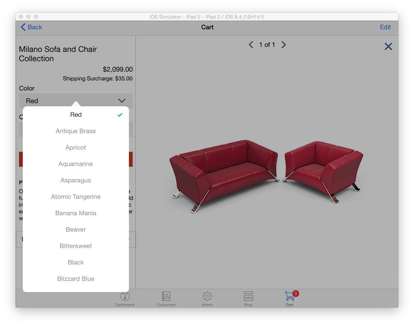Viewport: 414px width, 326px height.
Task: Go to previous product image arrow
Action: click(251, 45)
